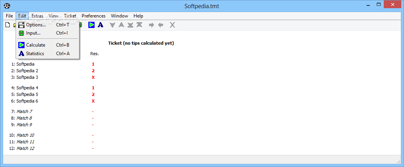The height and width of the screenshot is (167, 404).
Task: Click the soccer ball app icon in the title bar
Action: [7, 6]
